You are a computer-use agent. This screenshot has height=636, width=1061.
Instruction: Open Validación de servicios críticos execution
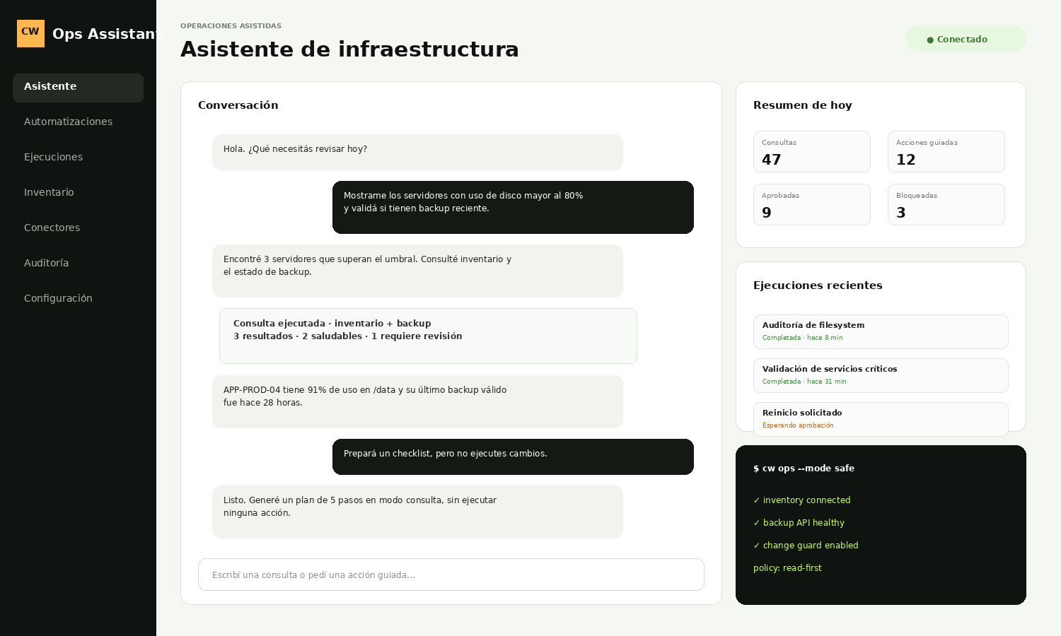881,375
